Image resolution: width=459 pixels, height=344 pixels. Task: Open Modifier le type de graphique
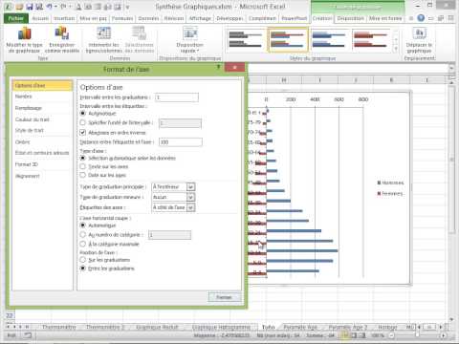click(x=25, y=40)
